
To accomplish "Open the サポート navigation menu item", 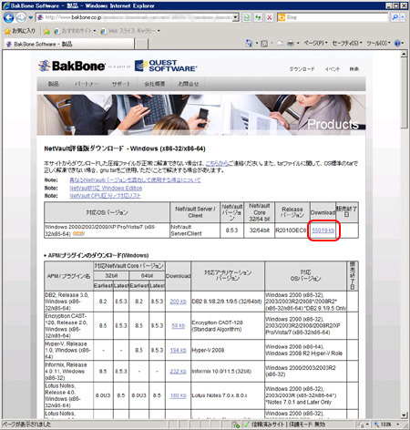I will (x=121, y=84).
